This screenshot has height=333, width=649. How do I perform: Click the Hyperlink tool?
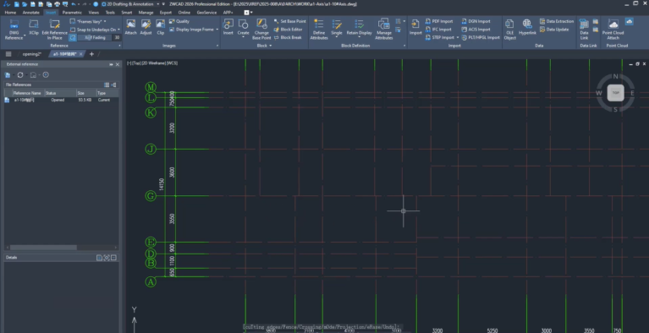click(x=527, y=26)
